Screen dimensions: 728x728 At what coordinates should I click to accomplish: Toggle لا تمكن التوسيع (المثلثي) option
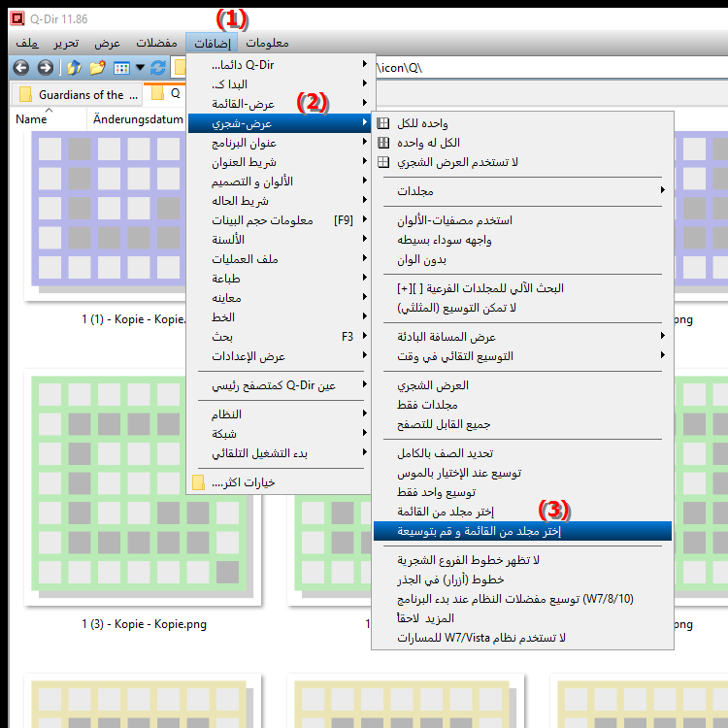click(522, 308)
